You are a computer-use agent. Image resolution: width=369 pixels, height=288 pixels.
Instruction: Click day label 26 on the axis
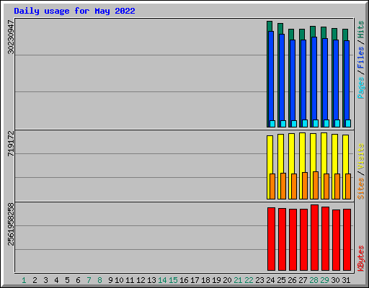(x=292, y=280)
